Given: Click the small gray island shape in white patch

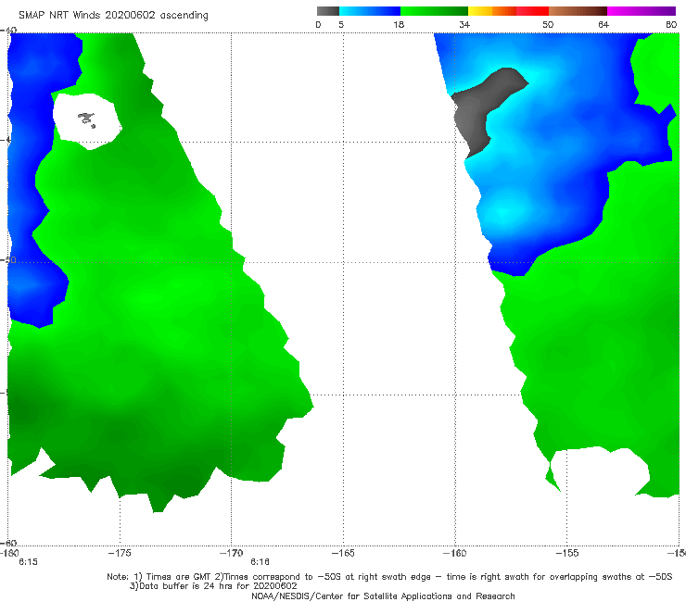Looking at the screenshot, I should click(x=86, y=119).
